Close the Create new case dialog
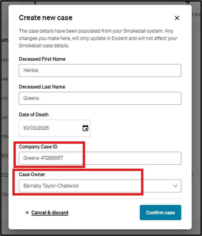The image size is (202, 236). pos(177,18)
